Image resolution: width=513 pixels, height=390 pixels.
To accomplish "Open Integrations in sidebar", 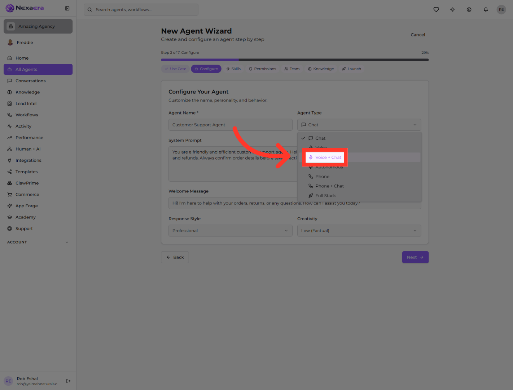I will pyautogui.click(x=38, y=160).
